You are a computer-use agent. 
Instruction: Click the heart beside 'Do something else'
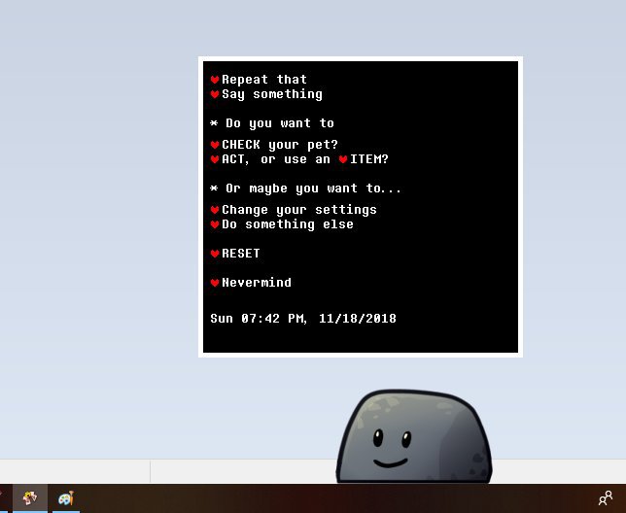point(215,224)
